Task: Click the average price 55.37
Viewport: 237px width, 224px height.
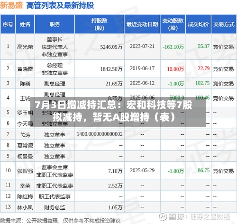Action: click(204, 46)
